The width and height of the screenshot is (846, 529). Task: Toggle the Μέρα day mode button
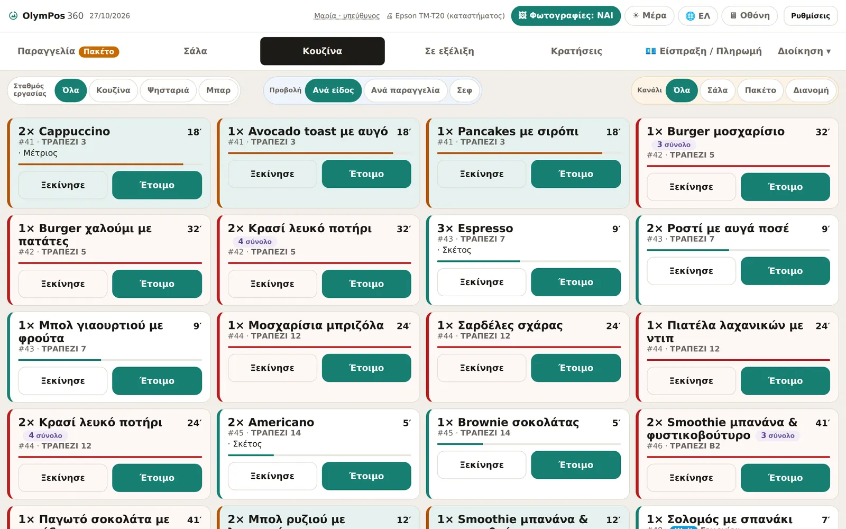point(649,16)
